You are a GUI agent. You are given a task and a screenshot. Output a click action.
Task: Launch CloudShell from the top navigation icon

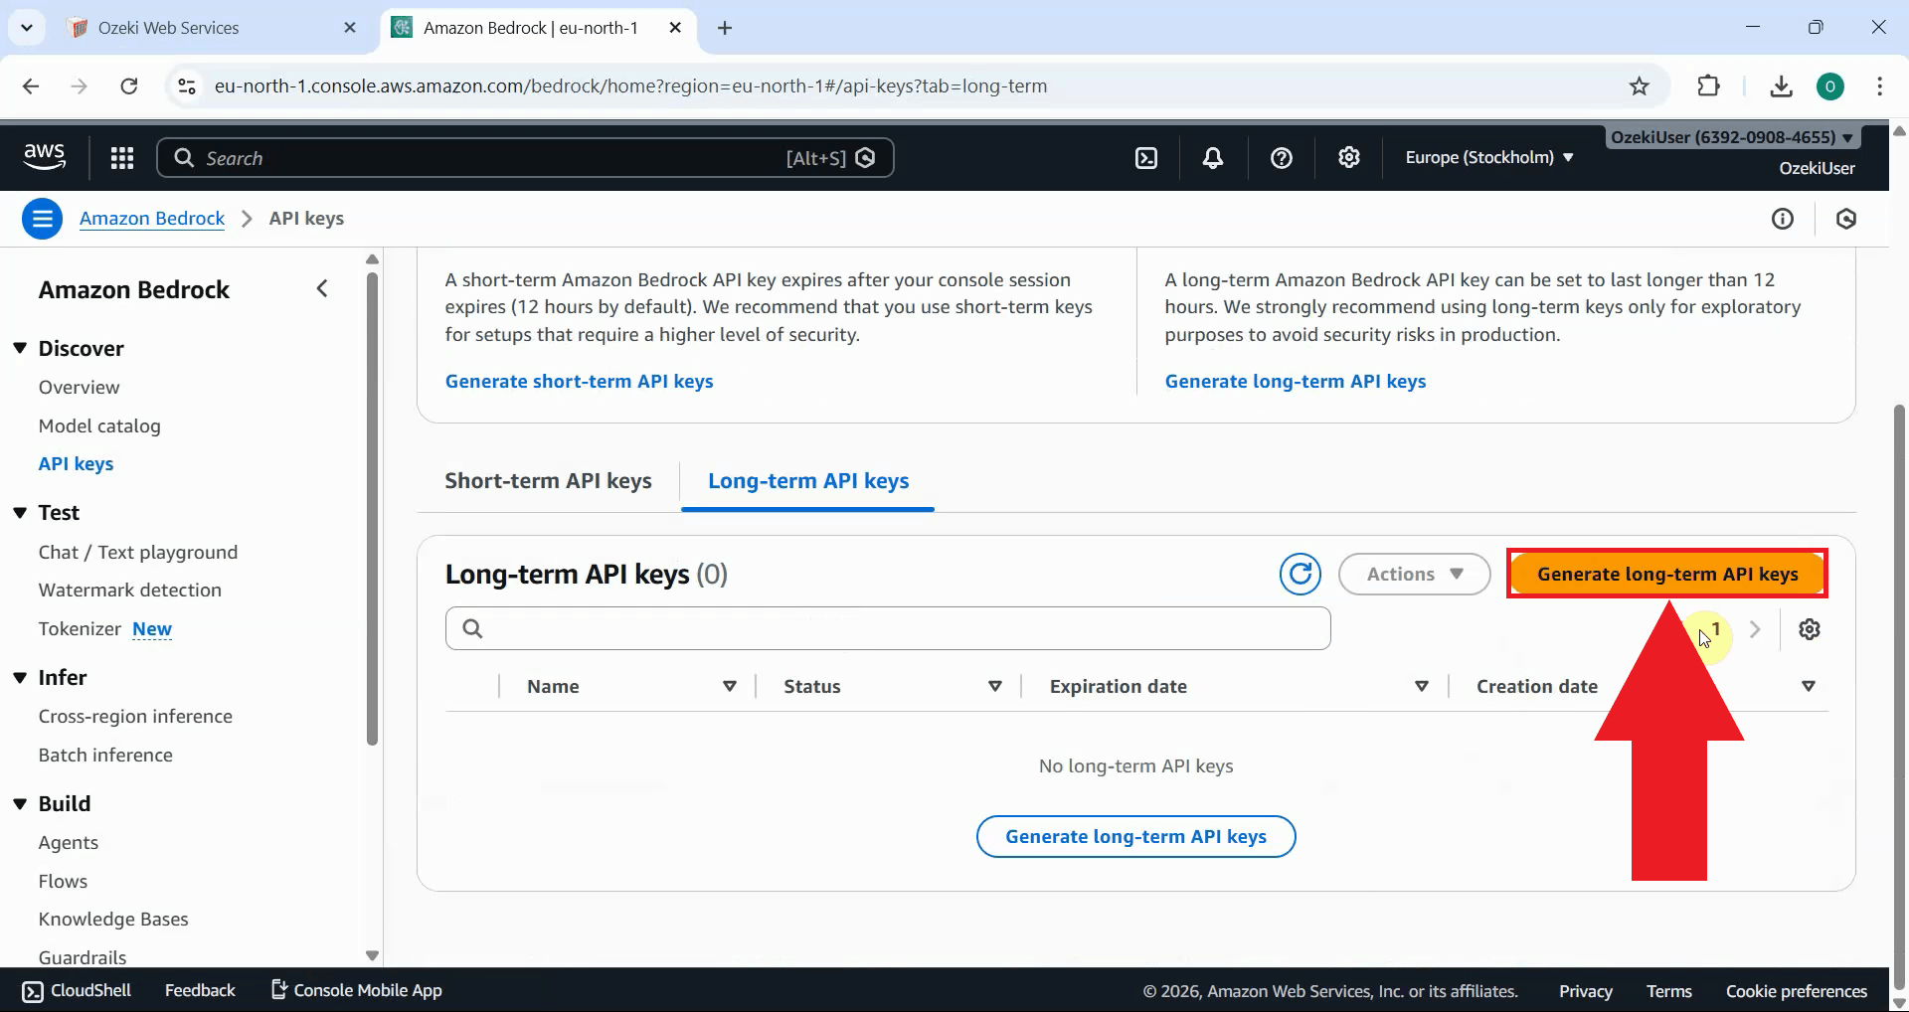click(x=1146, y=158)
